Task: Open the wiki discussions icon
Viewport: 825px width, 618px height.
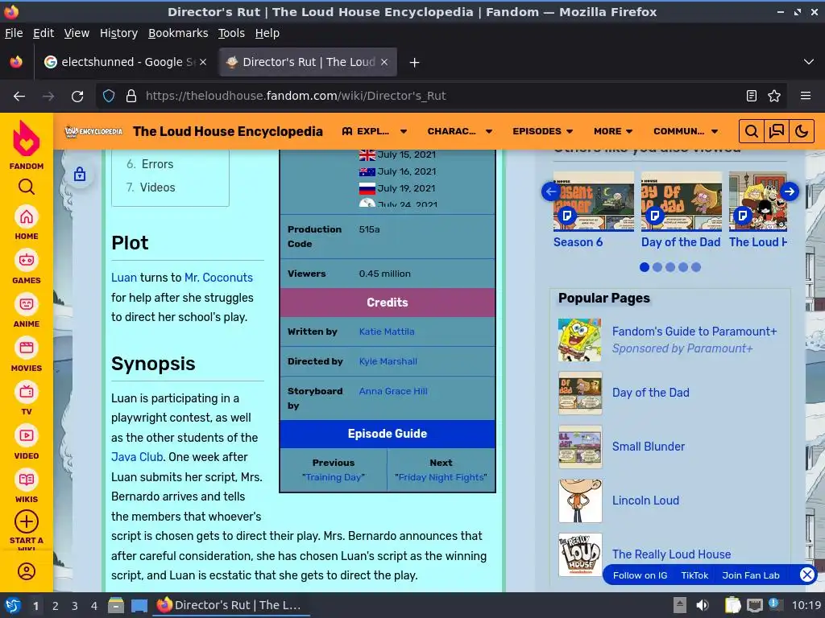Action: click(777, 131)
